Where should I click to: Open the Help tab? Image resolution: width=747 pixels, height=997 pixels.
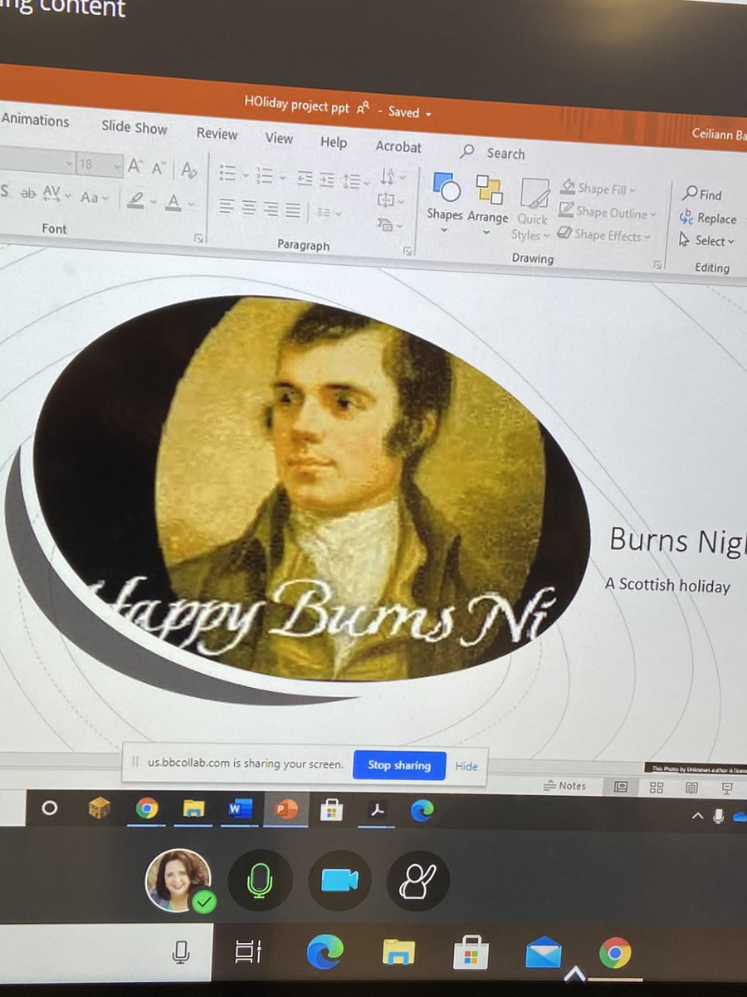point(334,142)
